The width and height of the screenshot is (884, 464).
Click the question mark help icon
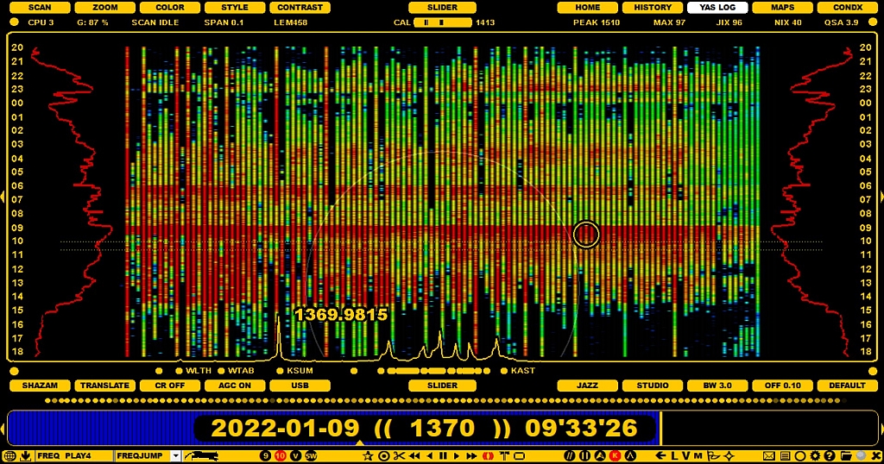(830, 455)
